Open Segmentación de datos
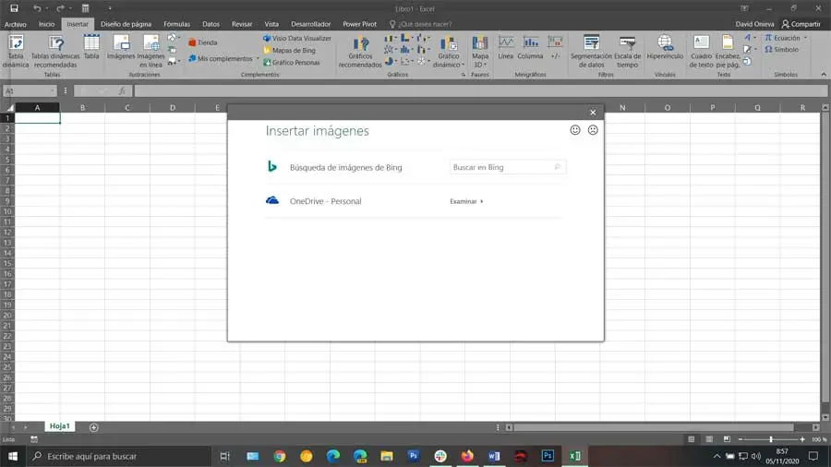The image size is (831, 467). coord(592,51)
